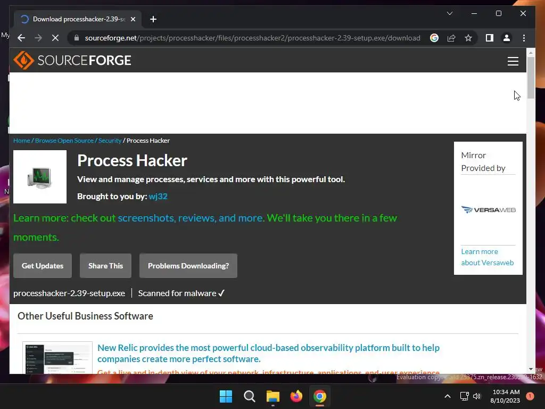Launch Firefox from the taskbar
Image resolution: width=545 pixels, height=409 pixels.
point(296,396)
